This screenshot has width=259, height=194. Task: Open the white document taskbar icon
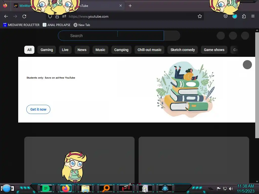coord(145,189)
